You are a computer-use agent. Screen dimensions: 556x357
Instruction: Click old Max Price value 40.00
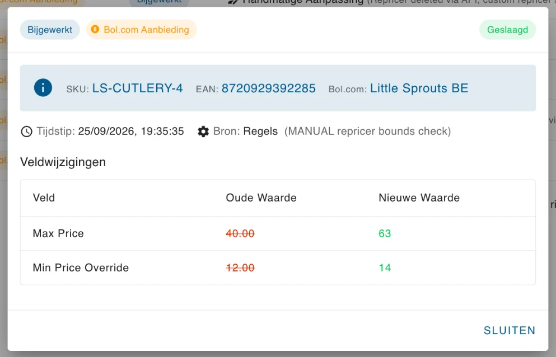click(x=240, y=234)
